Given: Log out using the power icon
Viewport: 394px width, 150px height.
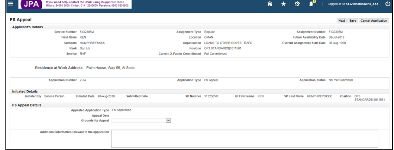Looking at the screenshot, I should pos(388,4).
